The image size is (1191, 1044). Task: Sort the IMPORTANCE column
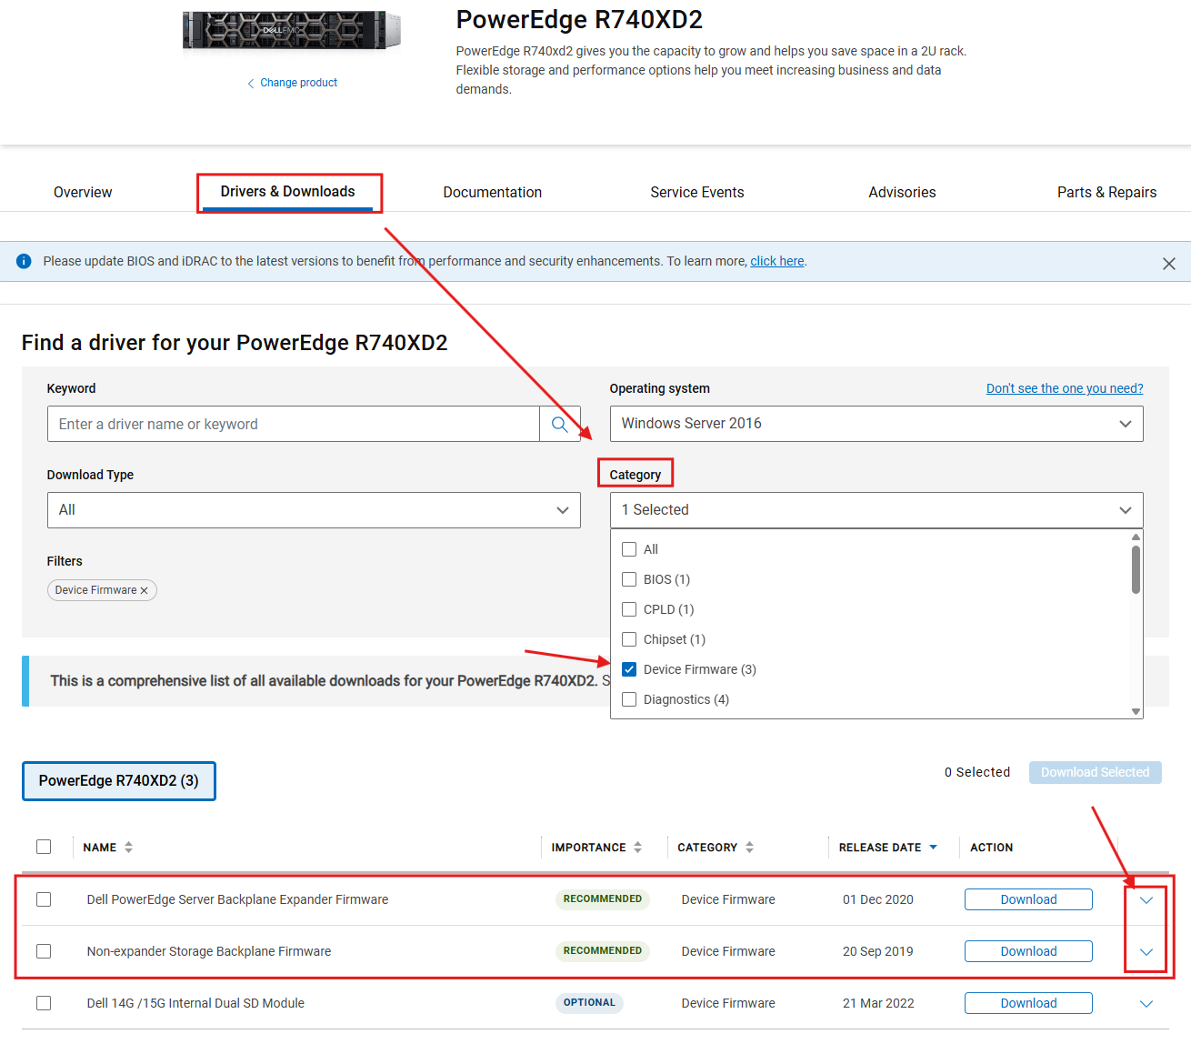click(638, 847)
